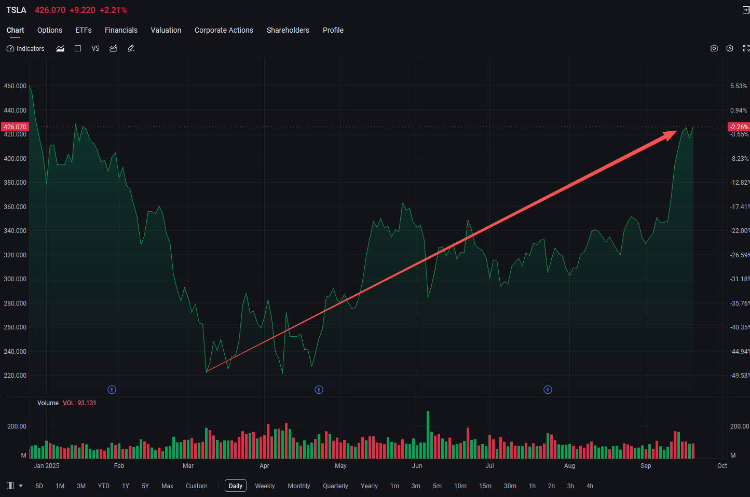
Task: Click the earnings marker near late July
Action: pyautogui.click(x=548, y=390)
